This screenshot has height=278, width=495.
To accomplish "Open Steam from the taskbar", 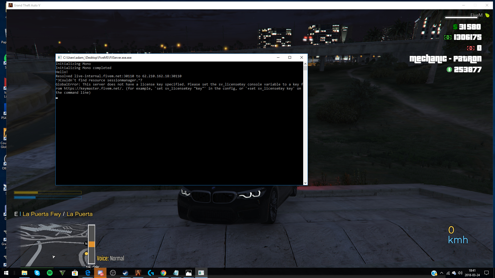I will click(x=126, y=273).
